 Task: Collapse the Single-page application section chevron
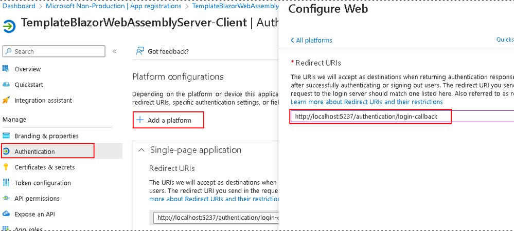click(141, 150)
